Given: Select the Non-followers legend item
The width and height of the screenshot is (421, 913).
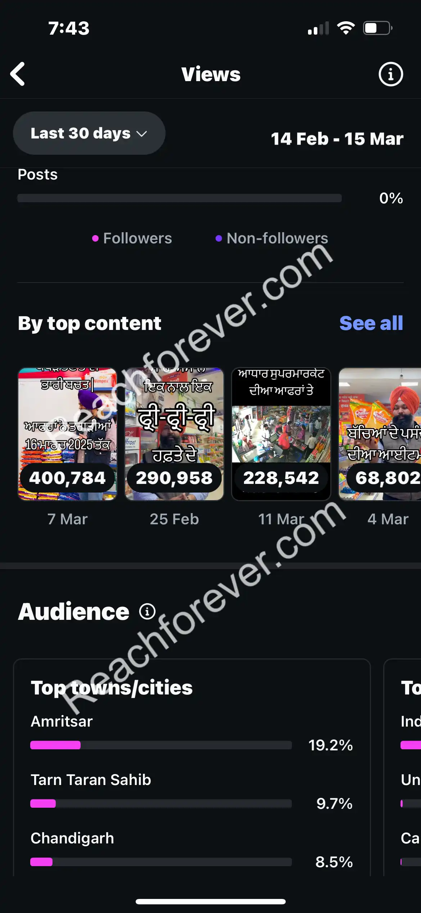Looking at the screenshot, I should click(272, 238).
